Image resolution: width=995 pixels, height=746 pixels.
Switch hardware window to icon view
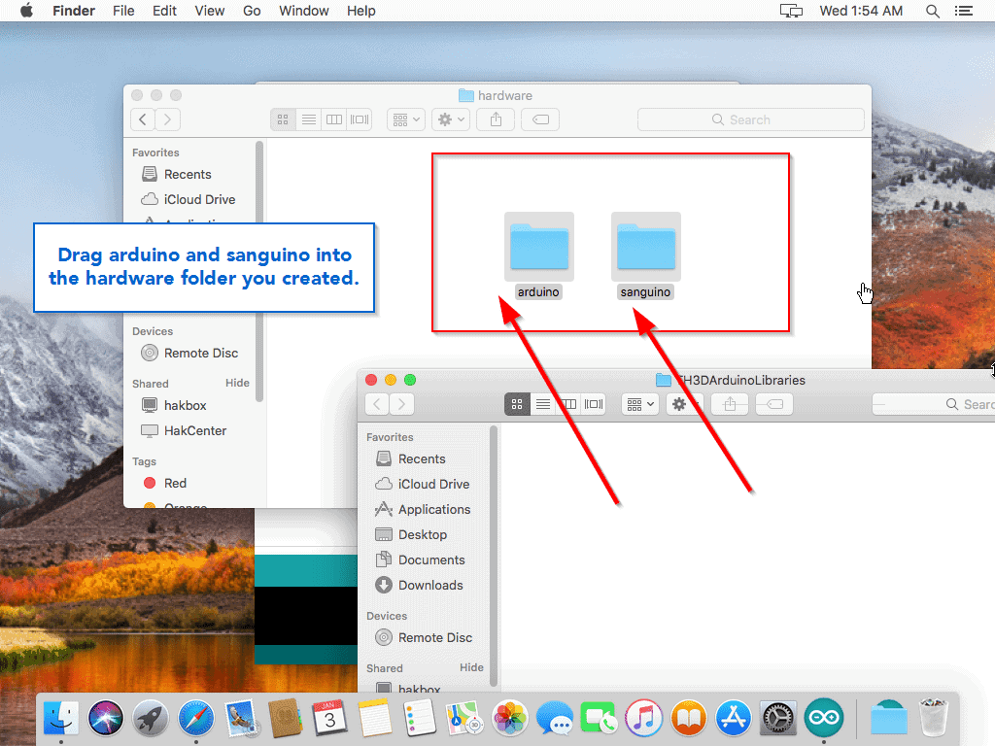tap(283, 119)
